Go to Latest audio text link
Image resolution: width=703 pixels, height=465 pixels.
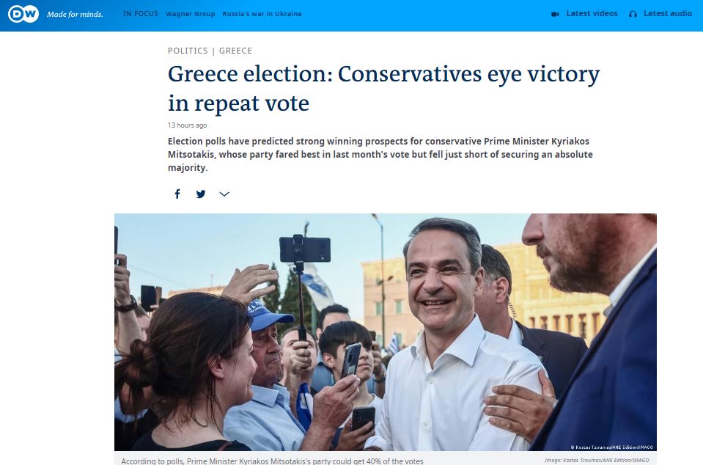667,14
